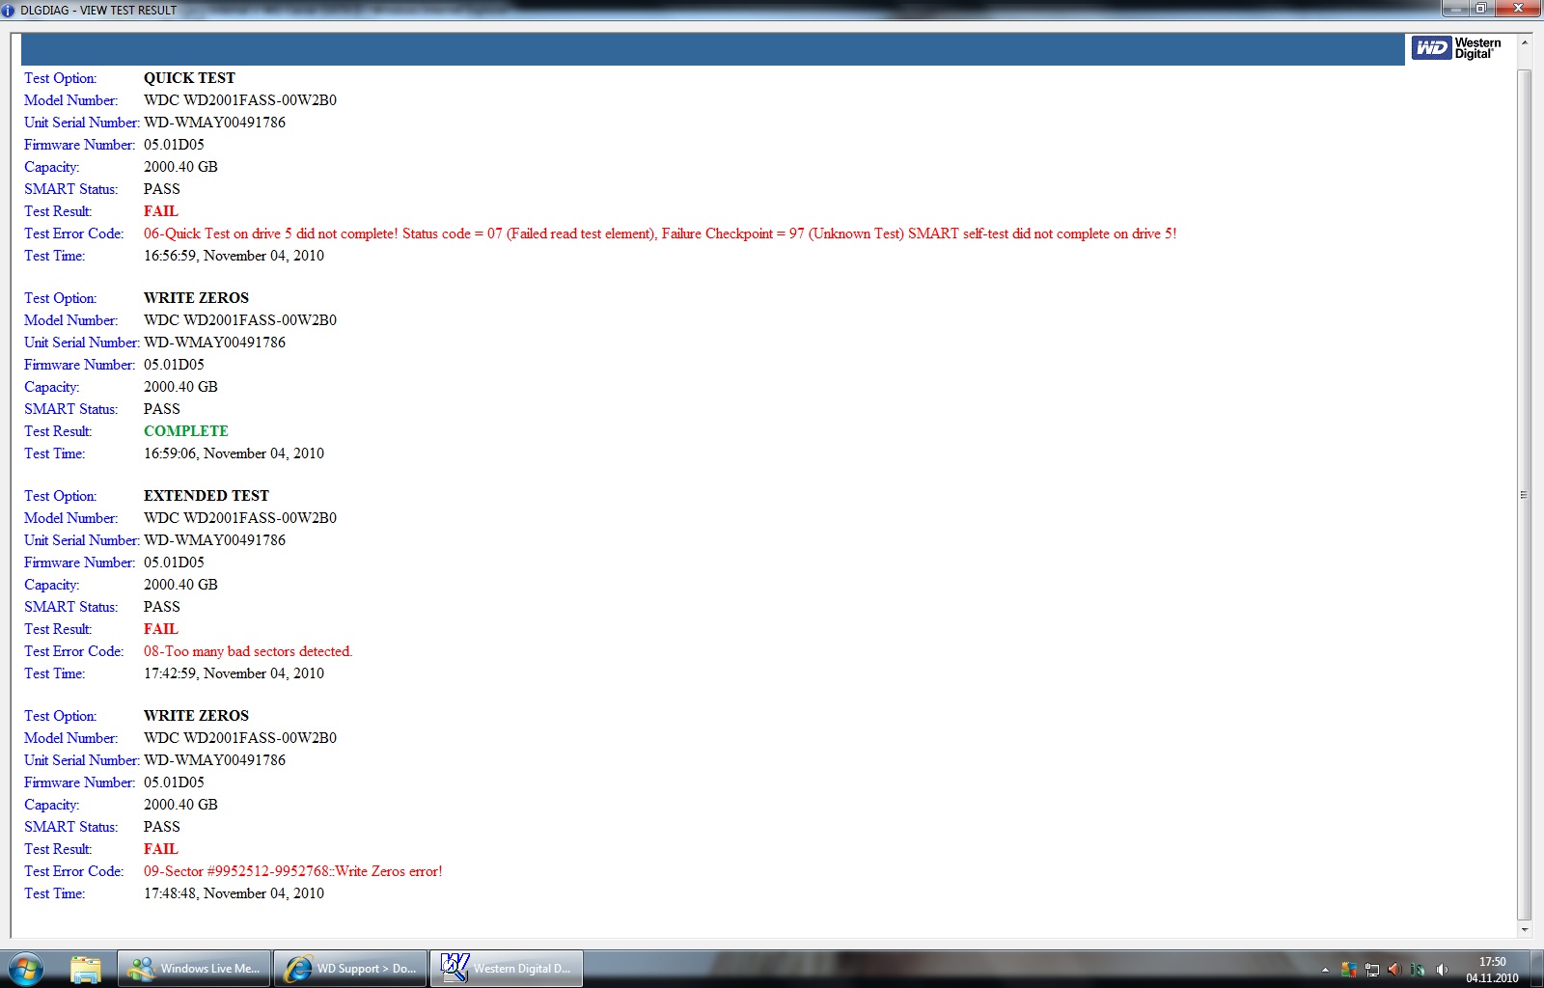Click the vertical scrollbar thumb
1544x988 pixels.
pyautogui.click(x=1524, y=494)
